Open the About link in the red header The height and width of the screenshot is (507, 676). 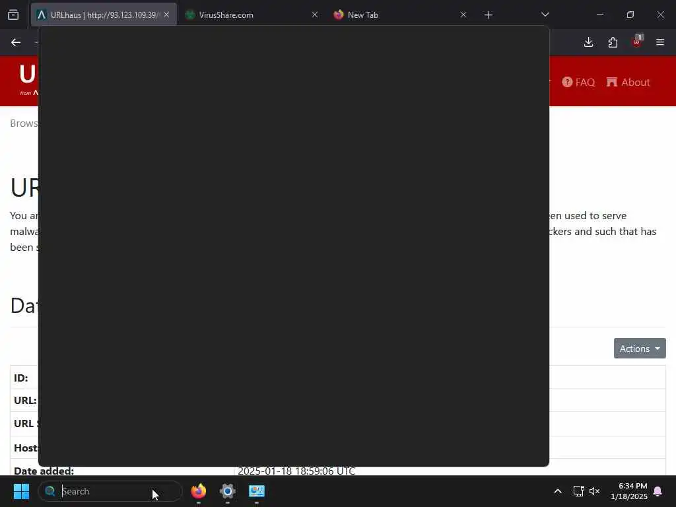pos(628,82)
